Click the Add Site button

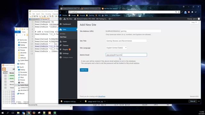click(x=84, y=70)
